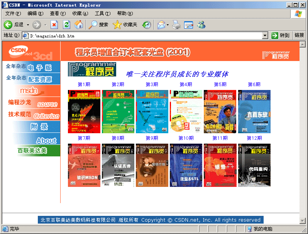Open the issue 10 泛型&STL cover
The image size is (308, 234).
186,165
